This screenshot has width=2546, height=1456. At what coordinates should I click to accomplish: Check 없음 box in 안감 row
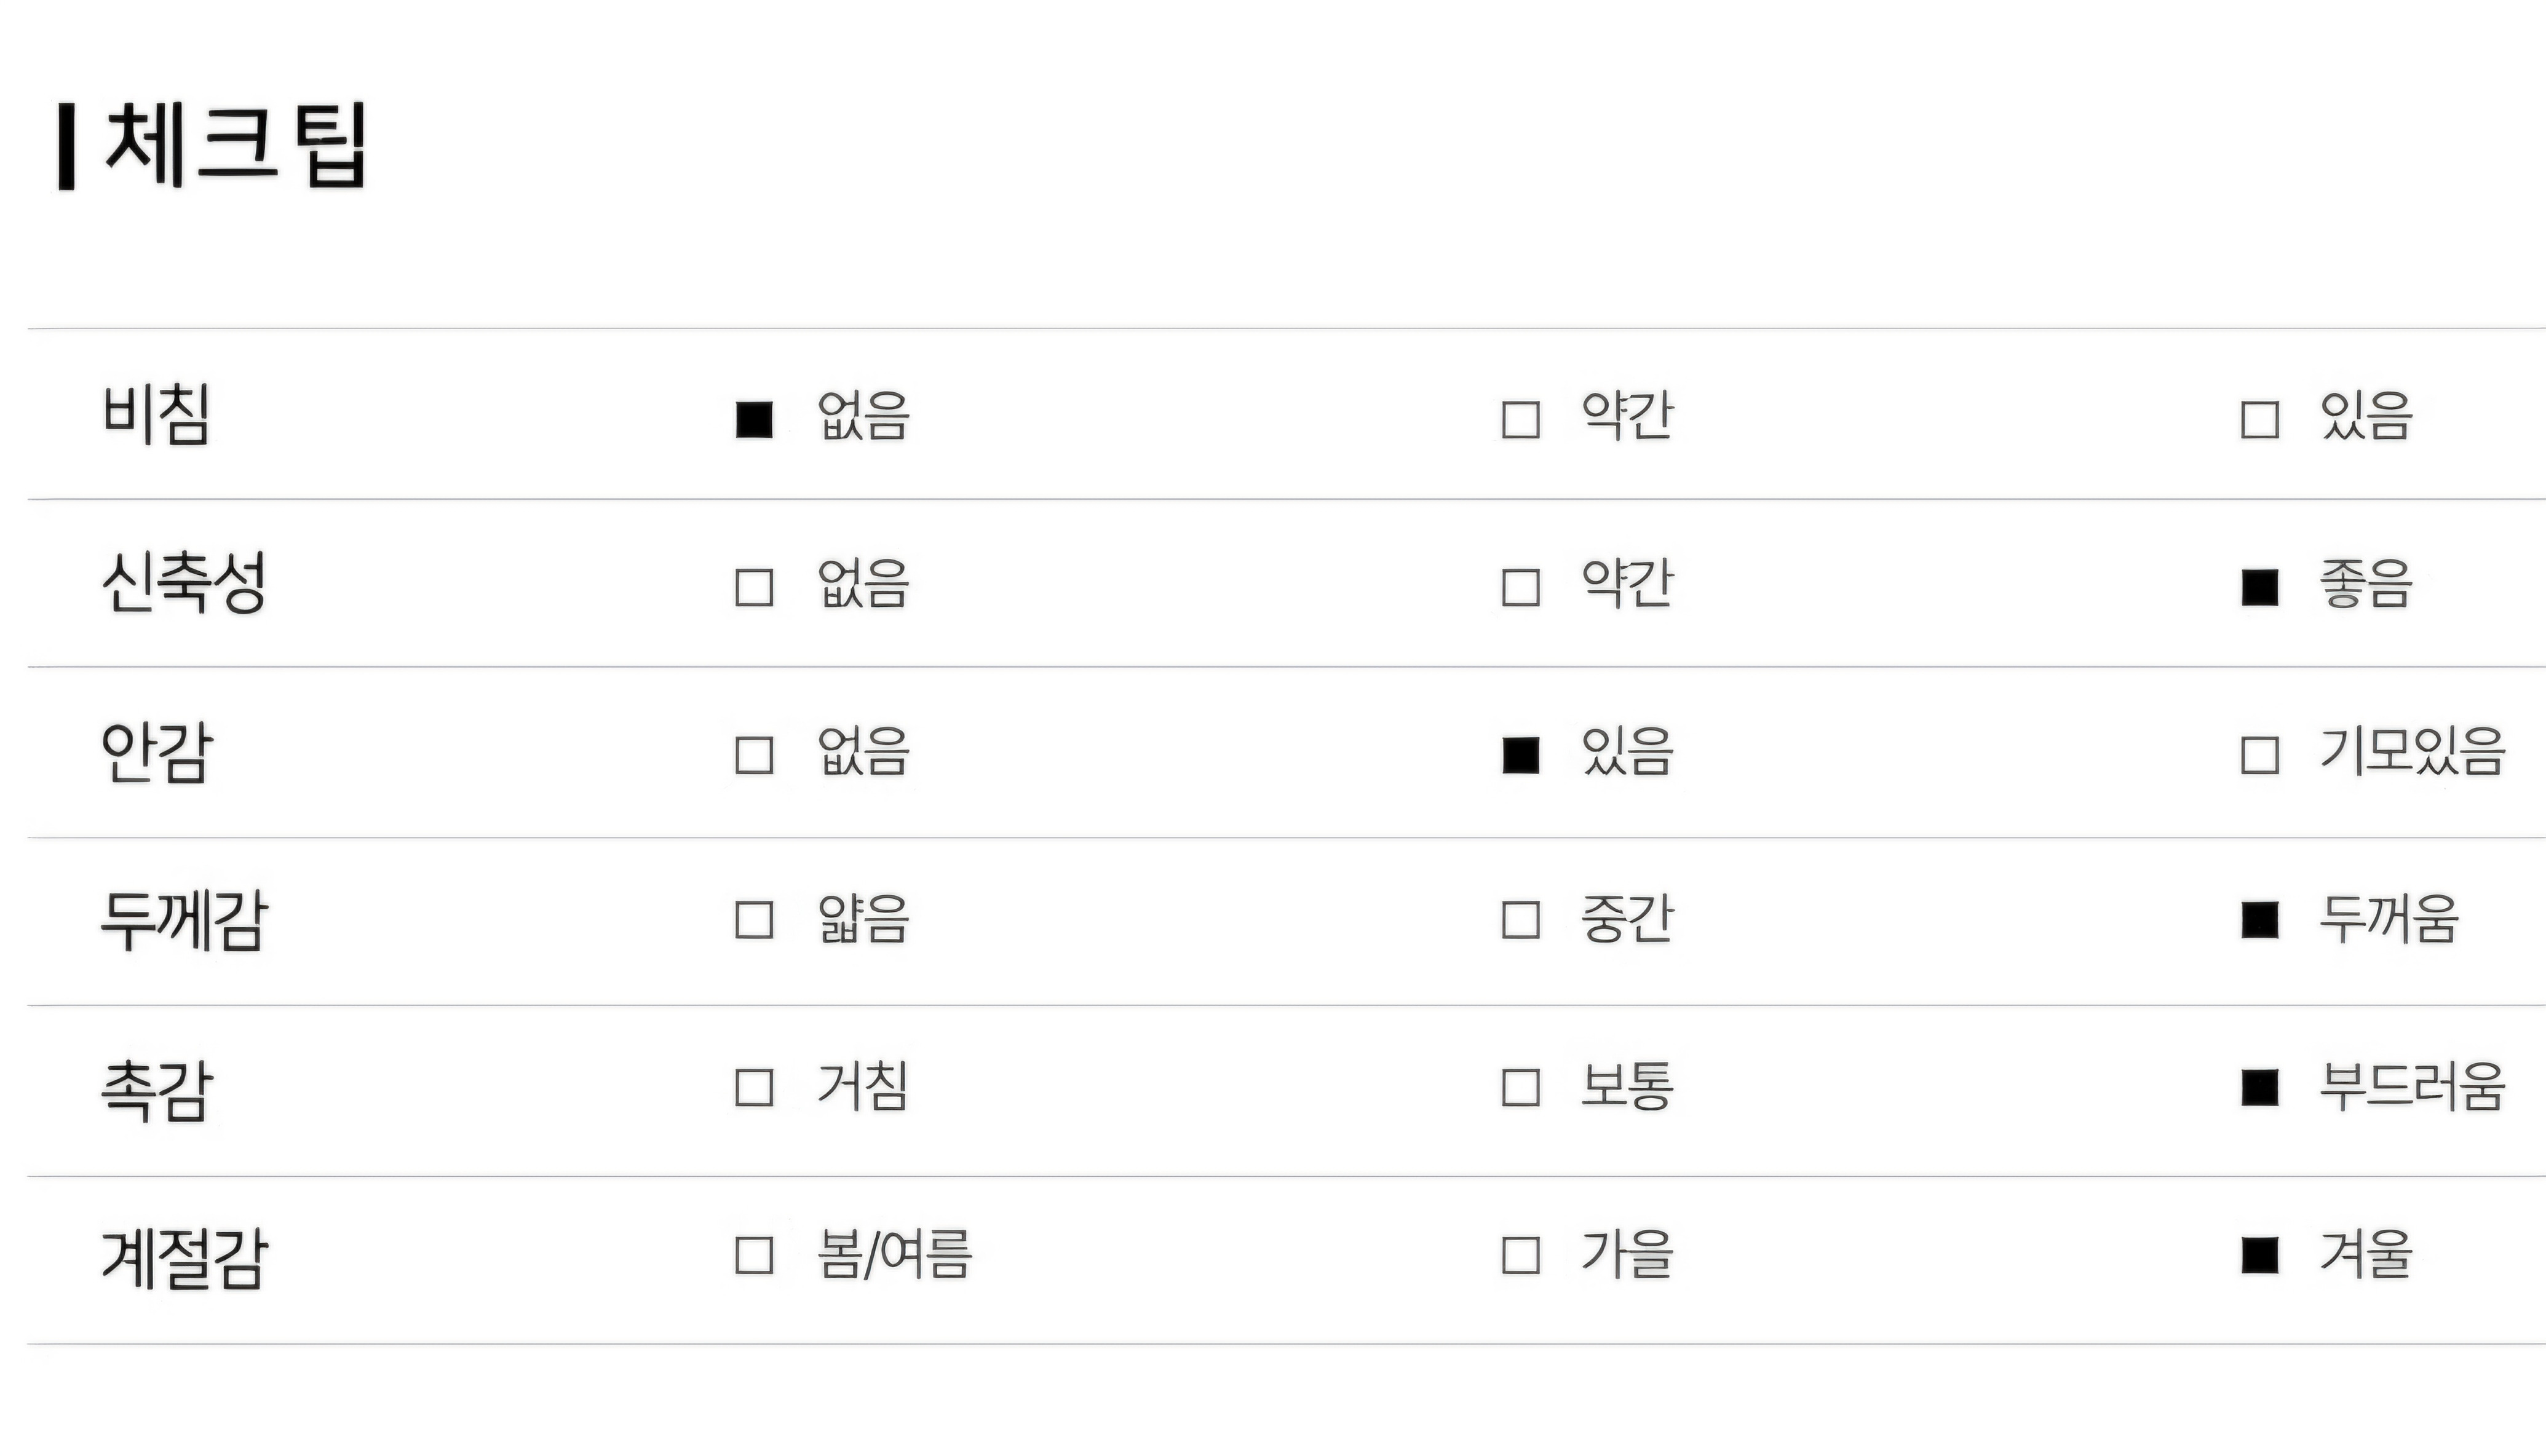click(754, 756)
